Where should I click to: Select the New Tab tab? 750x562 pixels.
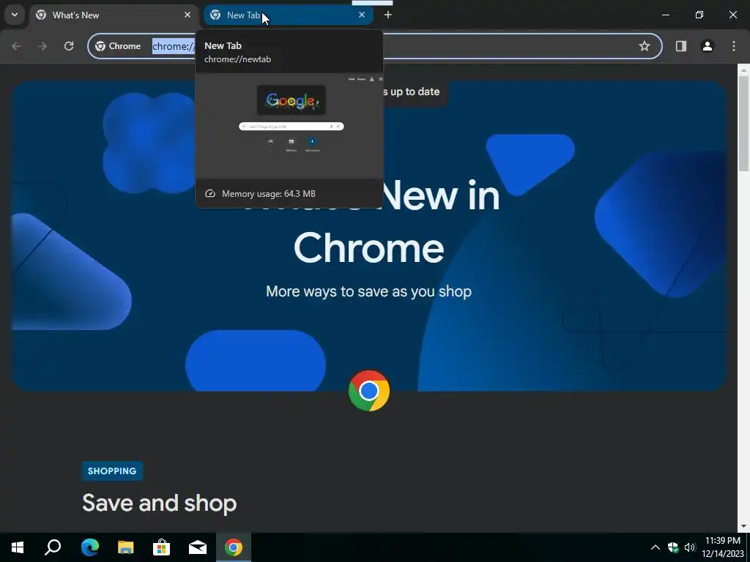tap(289, 15)
